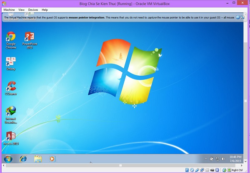This screenshot has height=173, width=250.
Task: Open Windows Media Player taskbar icon
Action: 52,159
